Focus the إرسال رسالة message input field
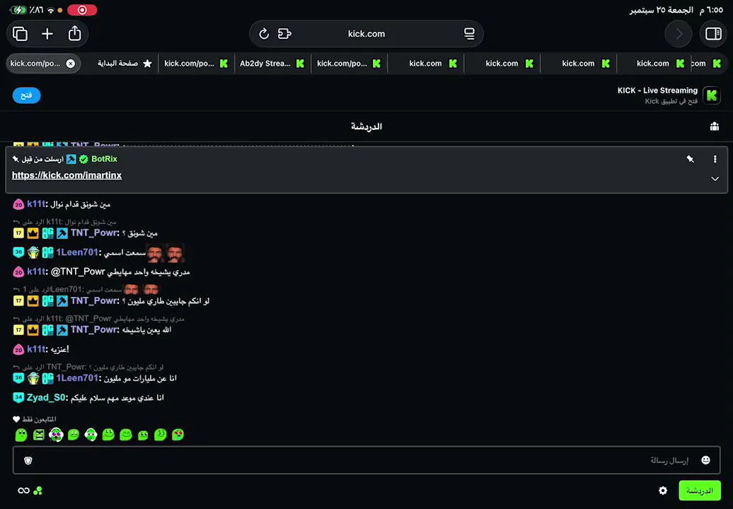 click(366, 460)
